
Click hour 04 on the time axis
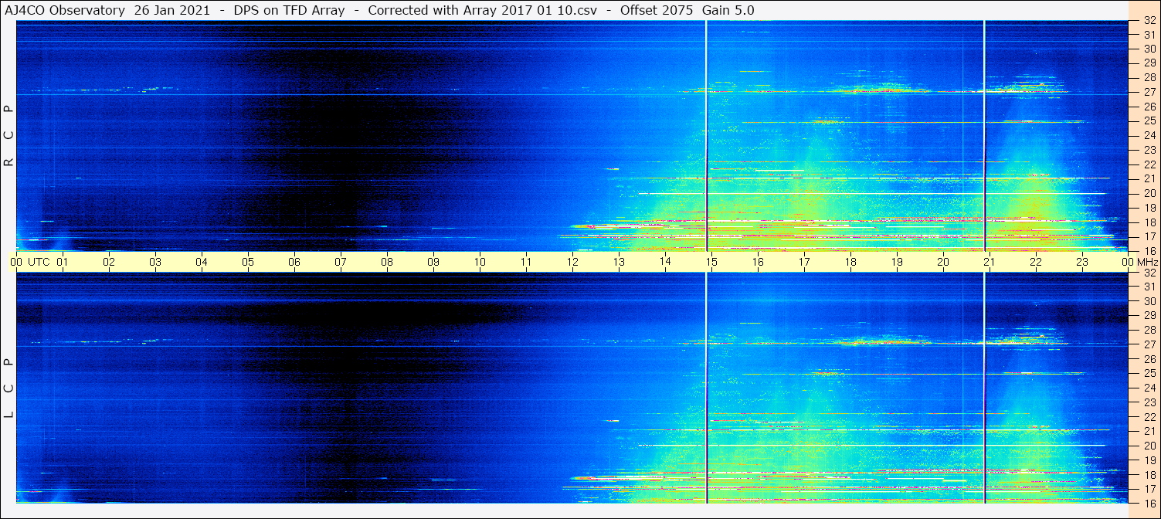tap(202, 262)
